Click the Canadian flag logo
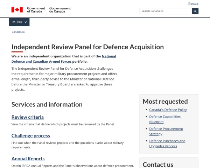This screenshot has width=210, height=168. (17, 10)
